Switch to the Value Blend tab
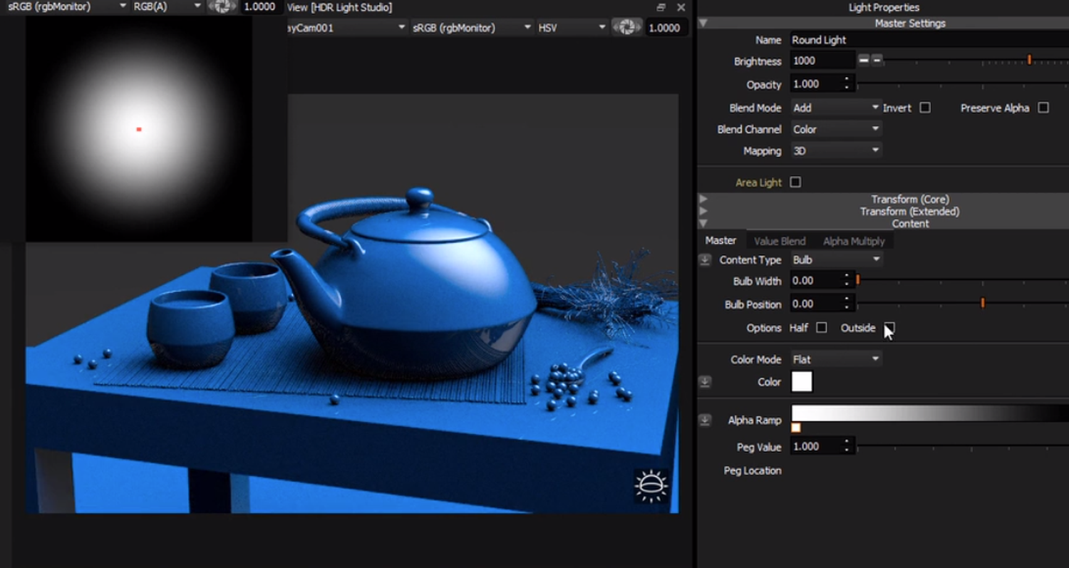 pos(779,241)
